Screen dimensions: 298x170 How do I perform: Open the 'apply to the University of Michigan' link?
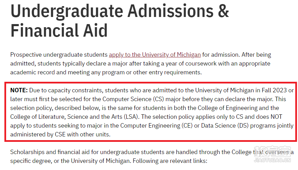coord(155,55)
